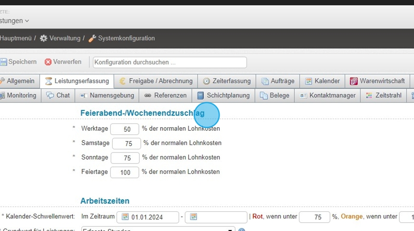Switch to the Kontaktmanager tab
Image resolution: width=414 pixels, height=231 pixels.
point(328,96)
